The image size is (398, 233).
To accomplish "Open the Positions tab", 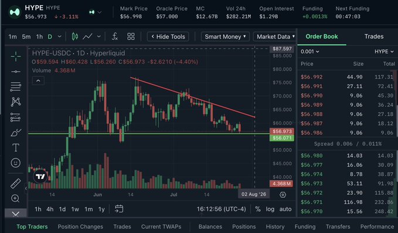I will (244, 227).
